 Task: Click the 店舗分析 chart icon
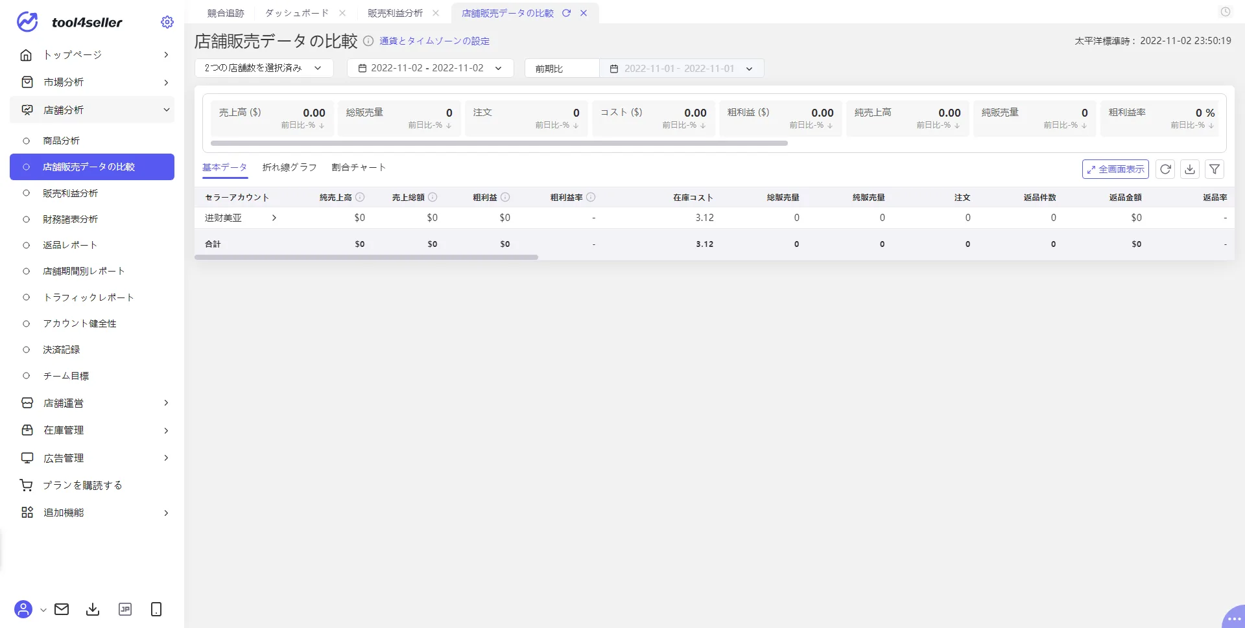tap(27, 110)
